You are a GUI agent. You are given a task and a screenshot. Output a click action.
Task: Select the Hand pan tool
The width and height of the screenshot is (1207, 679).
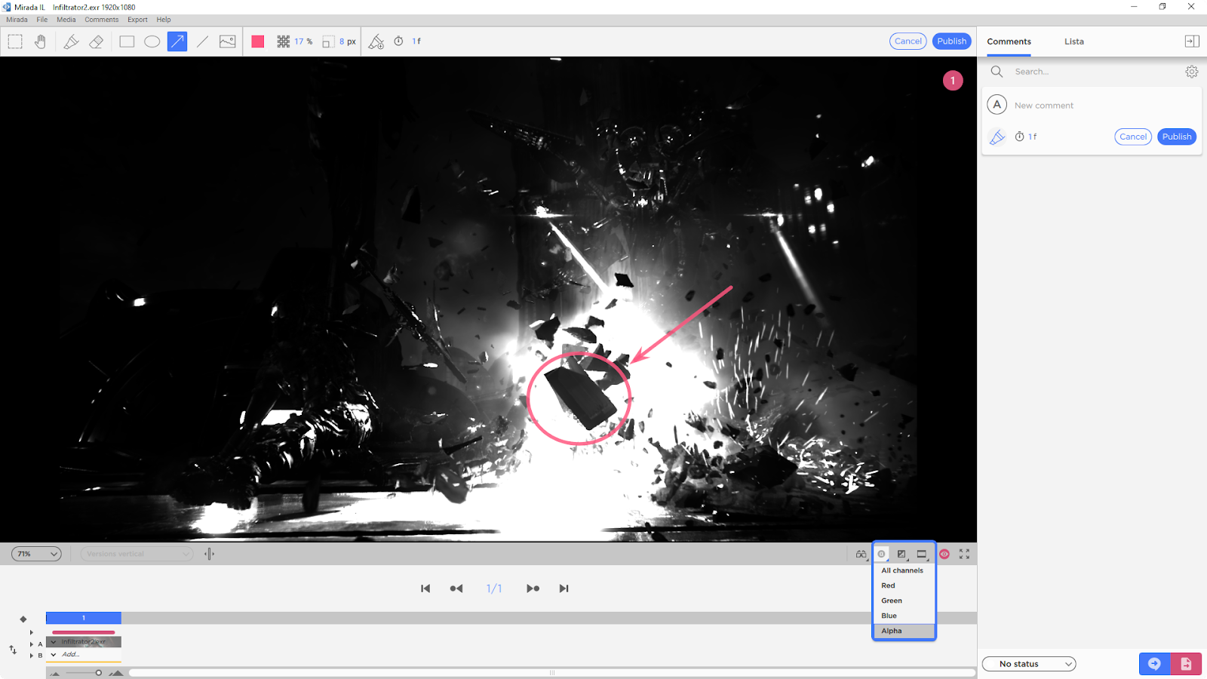(40, 41)
